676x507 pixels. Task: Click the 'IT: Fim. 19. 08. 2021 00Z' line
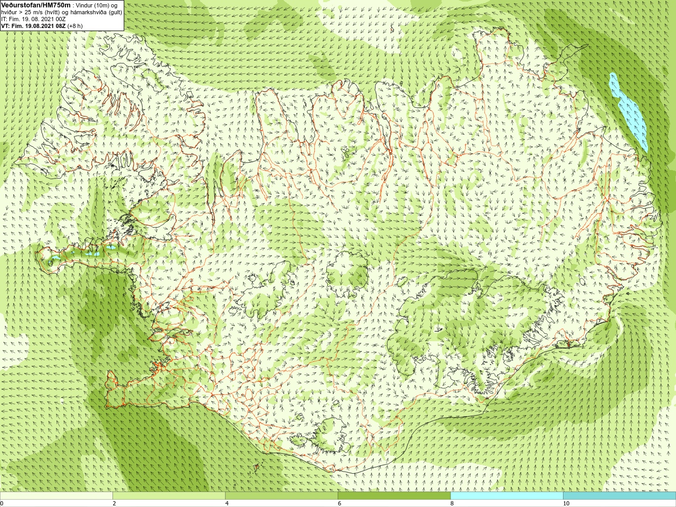(x=33, y=19)
